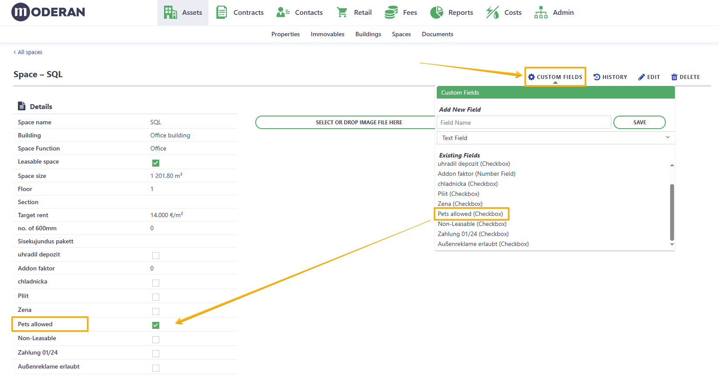Enable the Non-Leasable checkbox
The width and height of the screenshot is (719, 379).
[x=156, y=340]
